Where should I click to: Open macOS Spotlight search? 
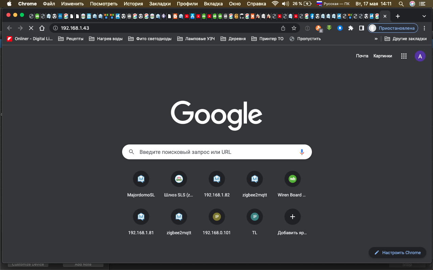(401, 4)
